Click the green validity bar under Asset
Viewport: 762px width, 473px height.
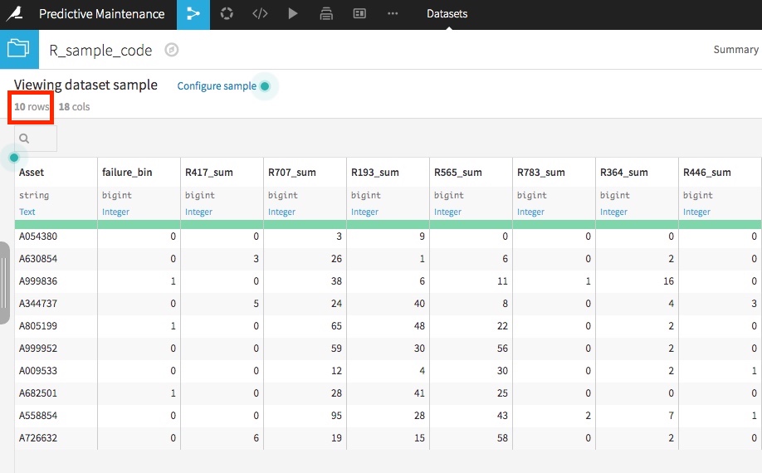tap(56, 224)
